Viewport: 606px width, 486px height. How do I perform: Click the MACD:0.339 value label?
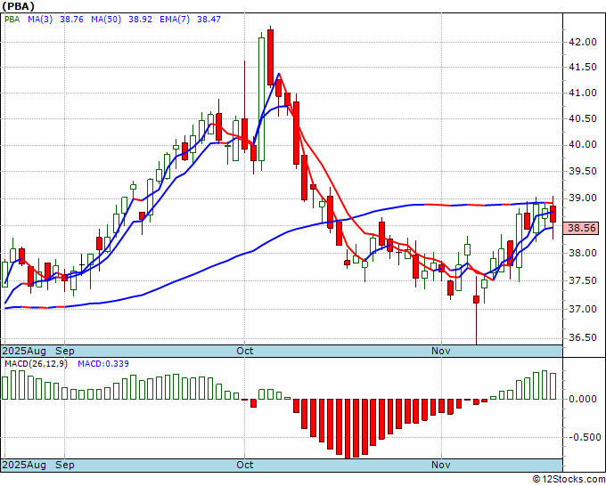pyautogui.click(x=103, y=364)
